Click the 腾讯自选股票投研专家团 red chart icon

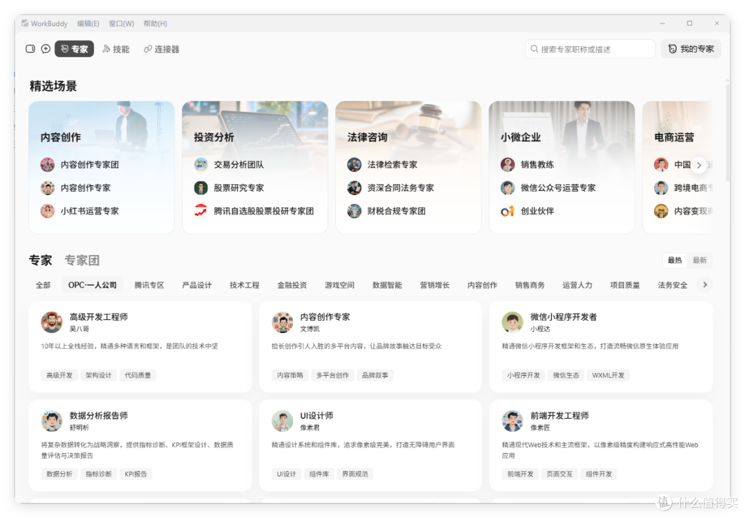click(x=201, y=211)
